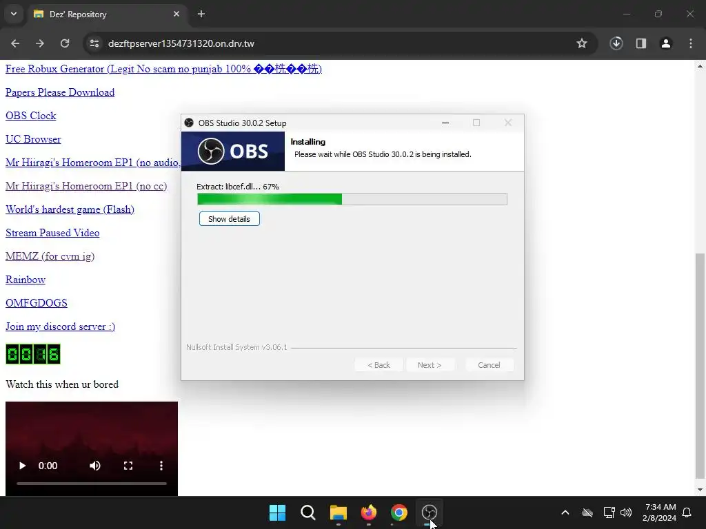Open volume tray icon
The width and height of the screenshot is (706, 529).
coord(626,512)
